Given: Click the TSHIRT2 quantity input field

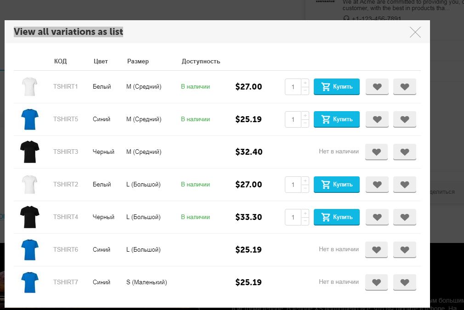Looking at the screenshot, I should pyautogui.click(x=293, y=185).
